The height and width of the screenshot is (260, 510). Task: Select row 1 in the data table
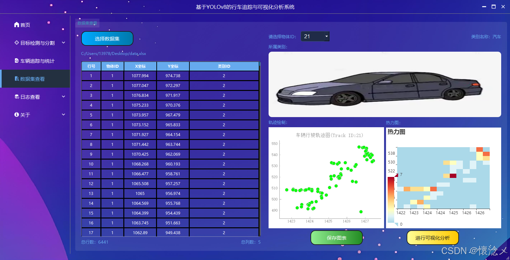tap(170, 76)
